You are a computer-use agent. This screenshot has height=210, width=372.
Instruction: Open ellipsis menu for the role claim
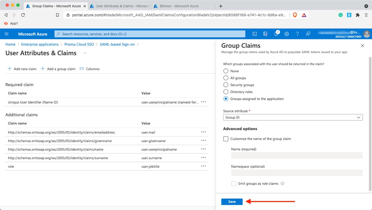click(203, 166)
